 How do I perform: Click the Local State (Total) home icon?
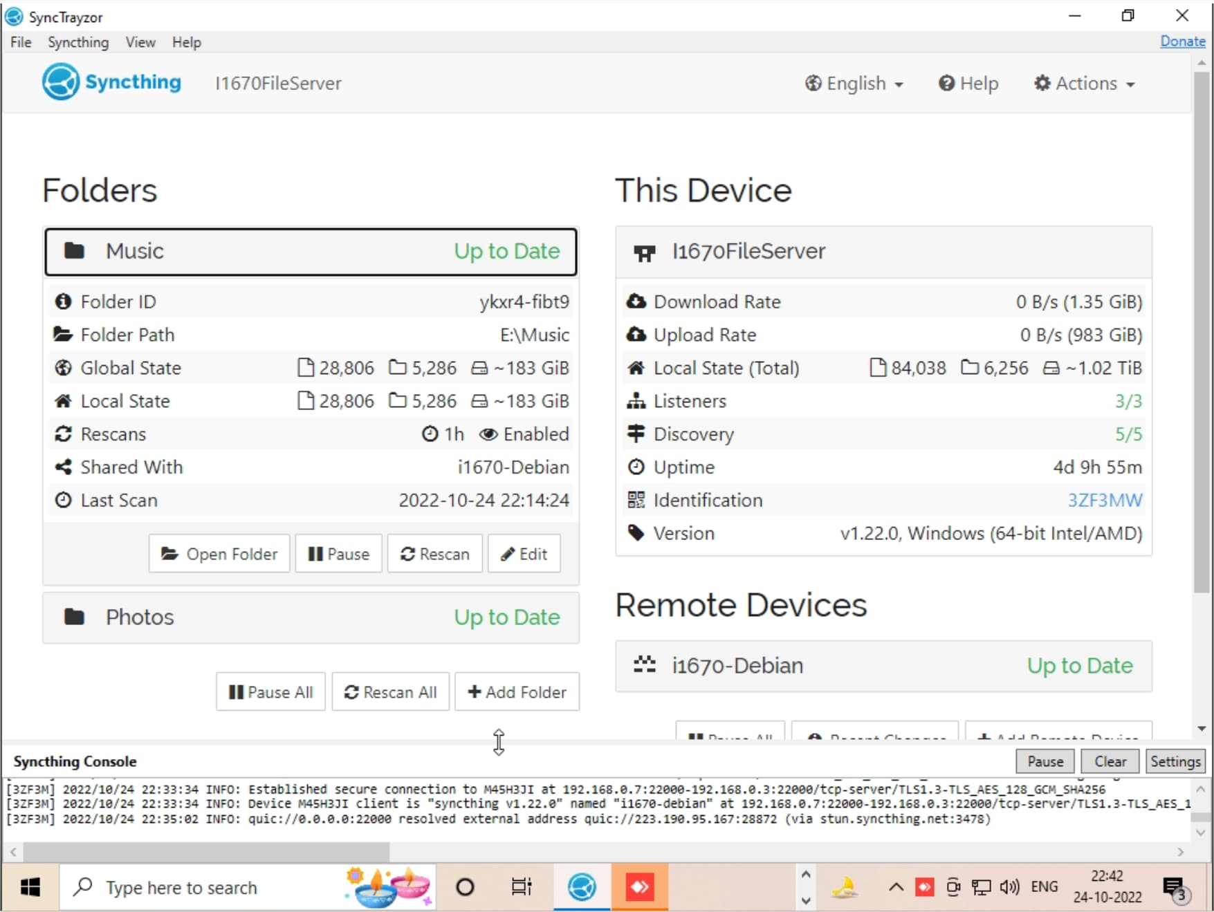coord(636,368)
